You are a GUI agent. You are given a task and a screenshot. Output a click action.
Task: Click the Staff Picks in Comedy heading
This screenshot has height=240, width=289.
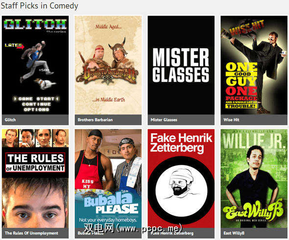pos(40,6)
